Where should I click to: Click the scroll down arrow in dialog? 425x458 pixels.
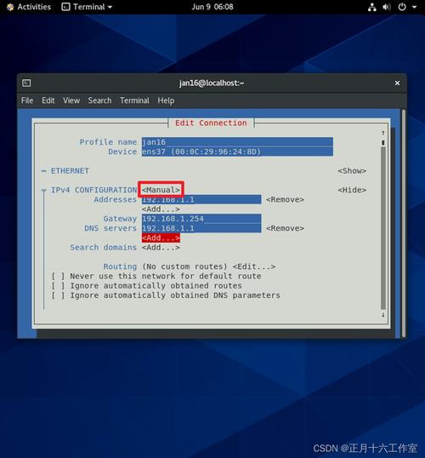pyautogui.click(x=383, y=315)
